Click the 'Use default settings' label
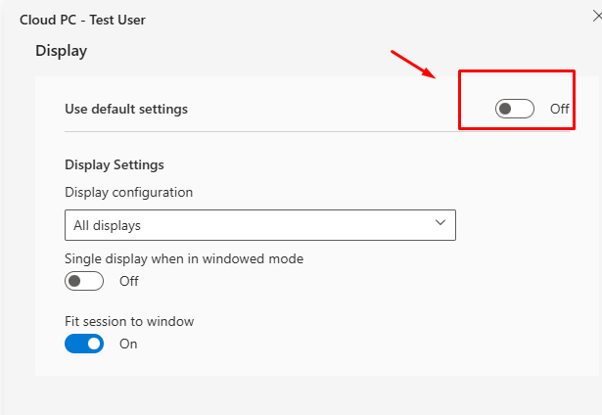The width and height of the screenshot is (602, 415). pos(126,109)
